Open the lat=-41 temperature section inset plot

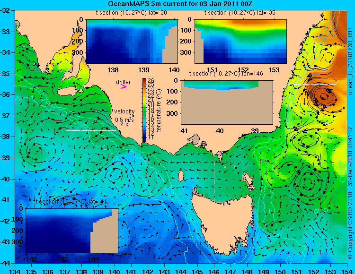[x=72, y=231]
